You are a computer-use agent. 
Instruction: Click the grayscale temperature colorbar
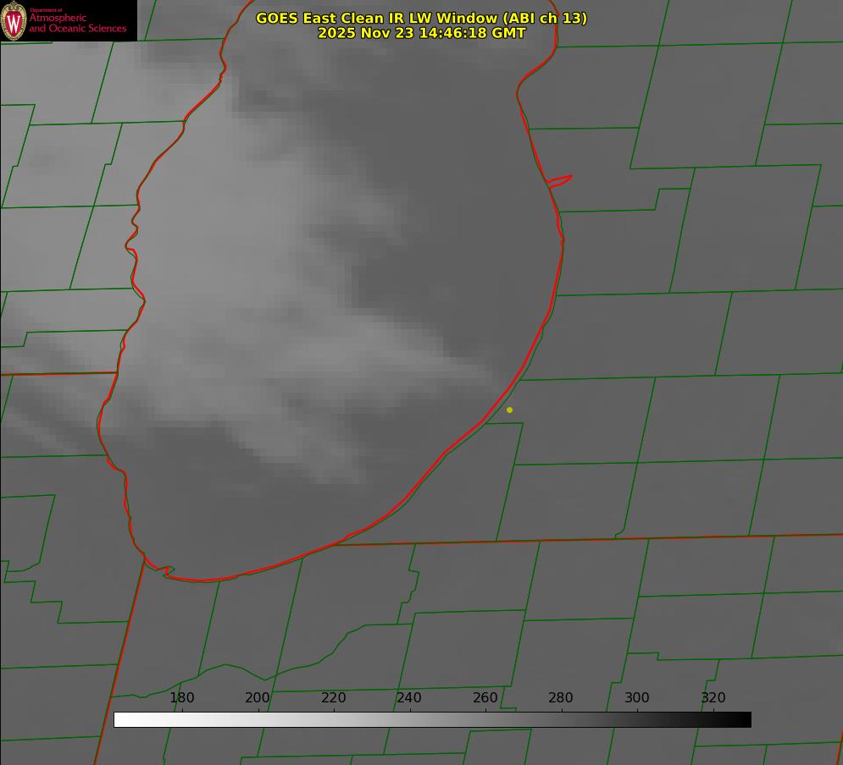coord(432,719)
